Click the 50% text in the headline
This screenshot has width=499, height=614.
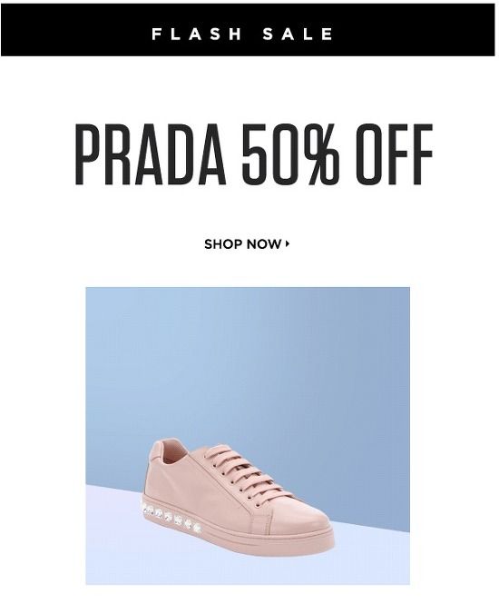(x=289, y=153)
